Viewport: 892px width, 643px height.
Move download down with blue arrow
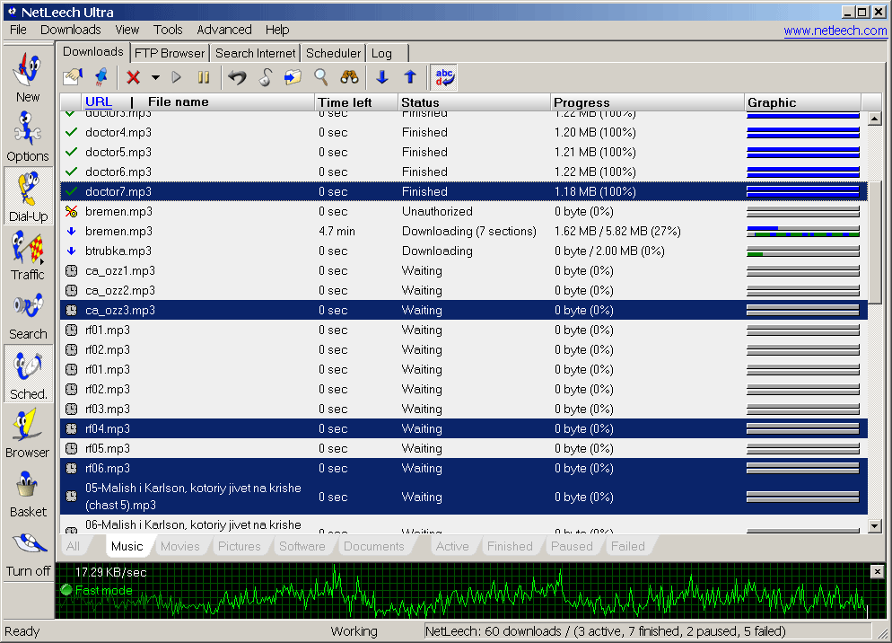[382, 77]
